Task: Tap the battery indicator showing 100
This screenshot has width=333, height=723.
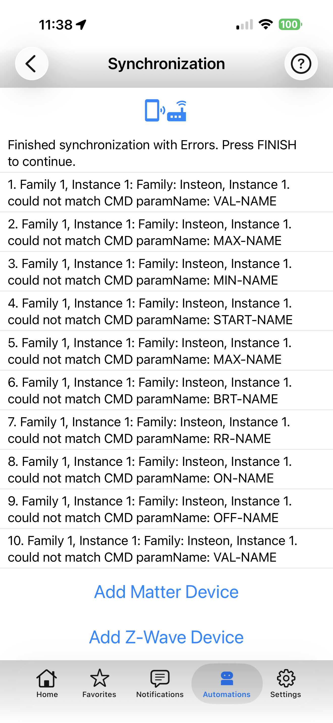Action: pos(290,24)
